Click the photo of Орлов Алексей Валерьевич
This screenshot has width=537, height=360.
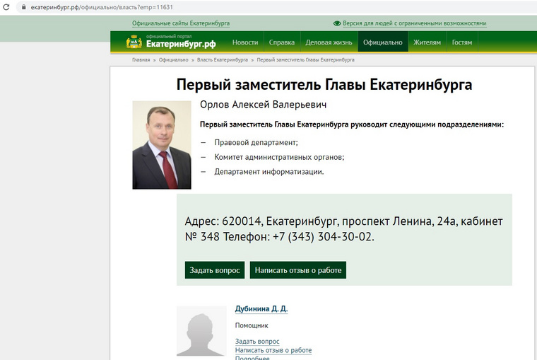(162, 145)
